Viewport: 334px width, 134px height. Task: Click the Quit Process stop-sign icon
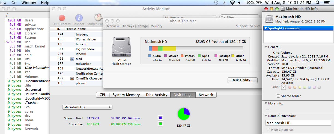pos(62,18)
